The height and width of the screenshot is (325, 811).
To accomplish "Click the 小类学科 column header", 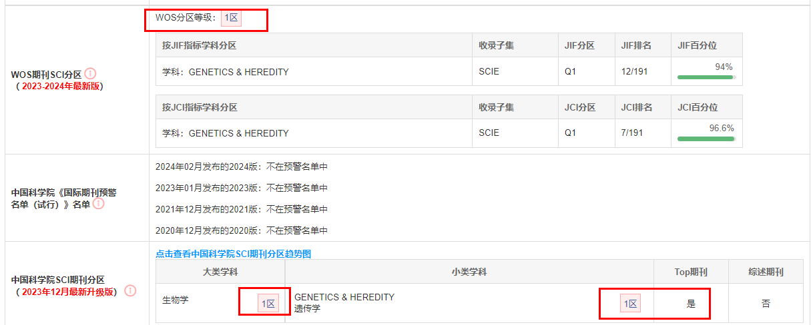I will coord(469,272).
